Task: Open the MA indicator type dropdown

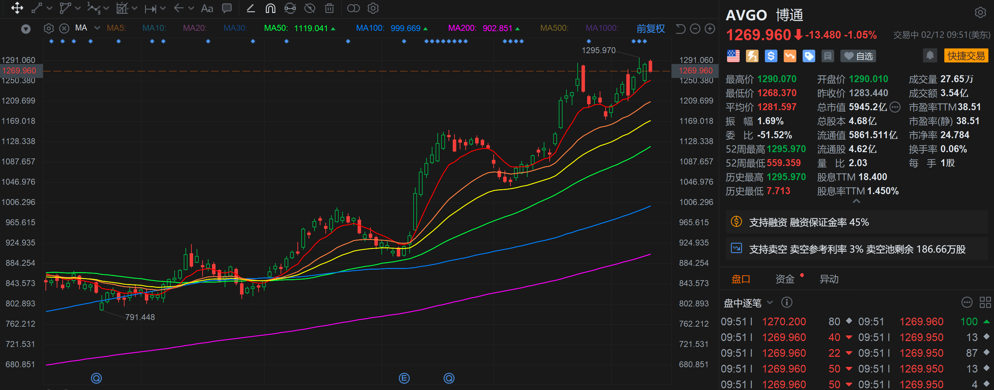Action: tap(97, 28)
